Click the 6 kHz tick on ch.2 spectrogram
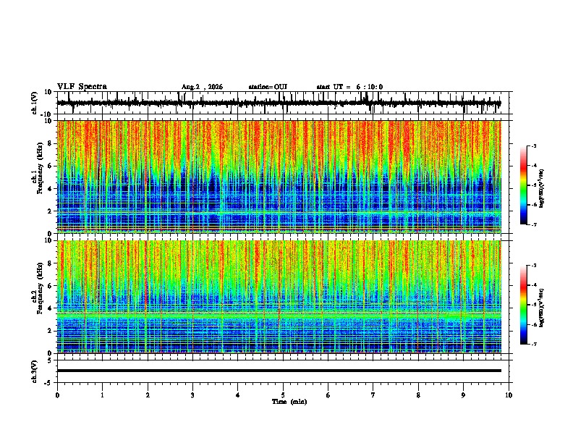573x443 pixels. 51,285
